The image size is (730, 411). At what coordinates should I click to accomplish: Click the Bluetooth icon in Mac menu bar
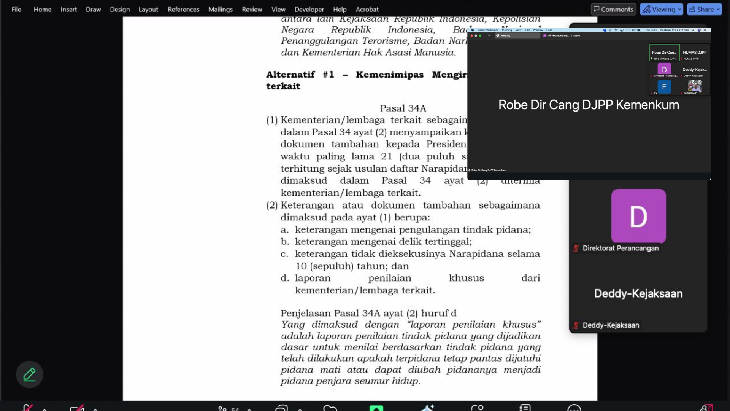[610, 30]
